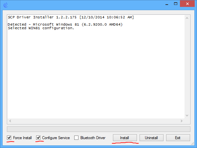Viewport: 197px width, 148px height.
Task: Click the log scroll down arrow
Action: [x=187, y=116]
